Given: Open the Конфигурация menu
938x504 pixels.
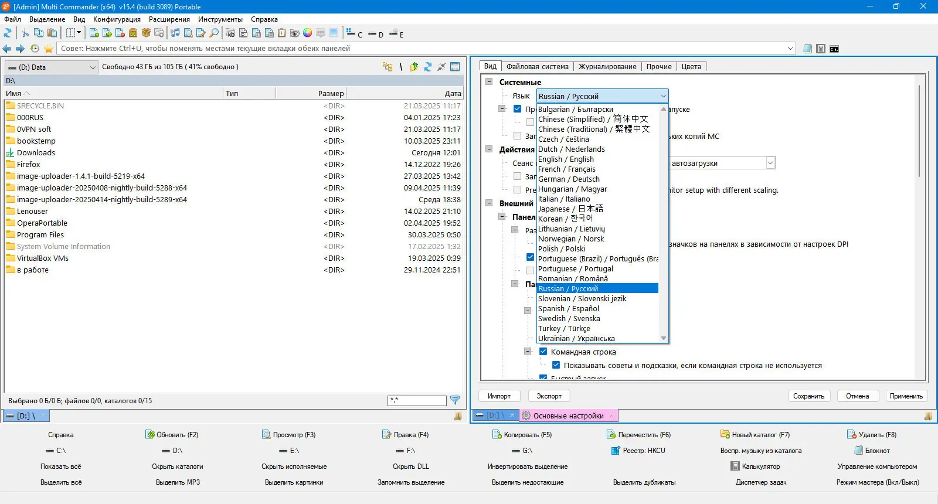Looking at the screenshot, I should (x=117, y=19).
